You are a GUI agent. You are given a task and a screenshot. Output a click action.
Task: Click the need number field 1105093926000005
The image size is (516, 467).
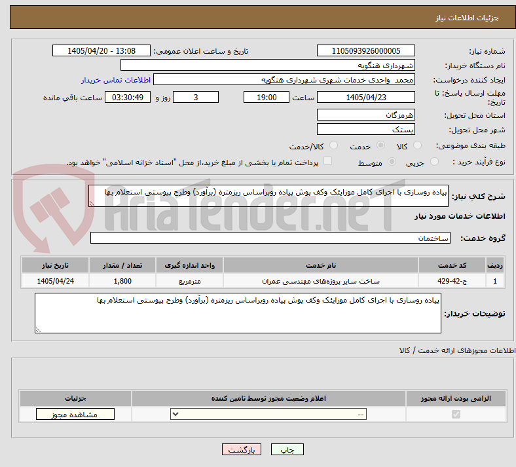click(365, 50)
